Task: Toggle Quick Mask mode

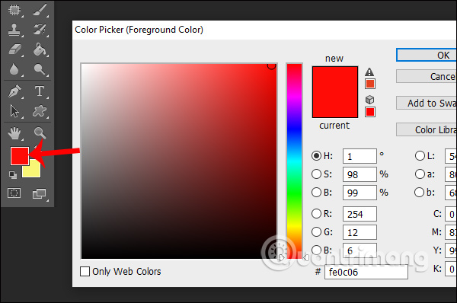Action: click(14, 193)
